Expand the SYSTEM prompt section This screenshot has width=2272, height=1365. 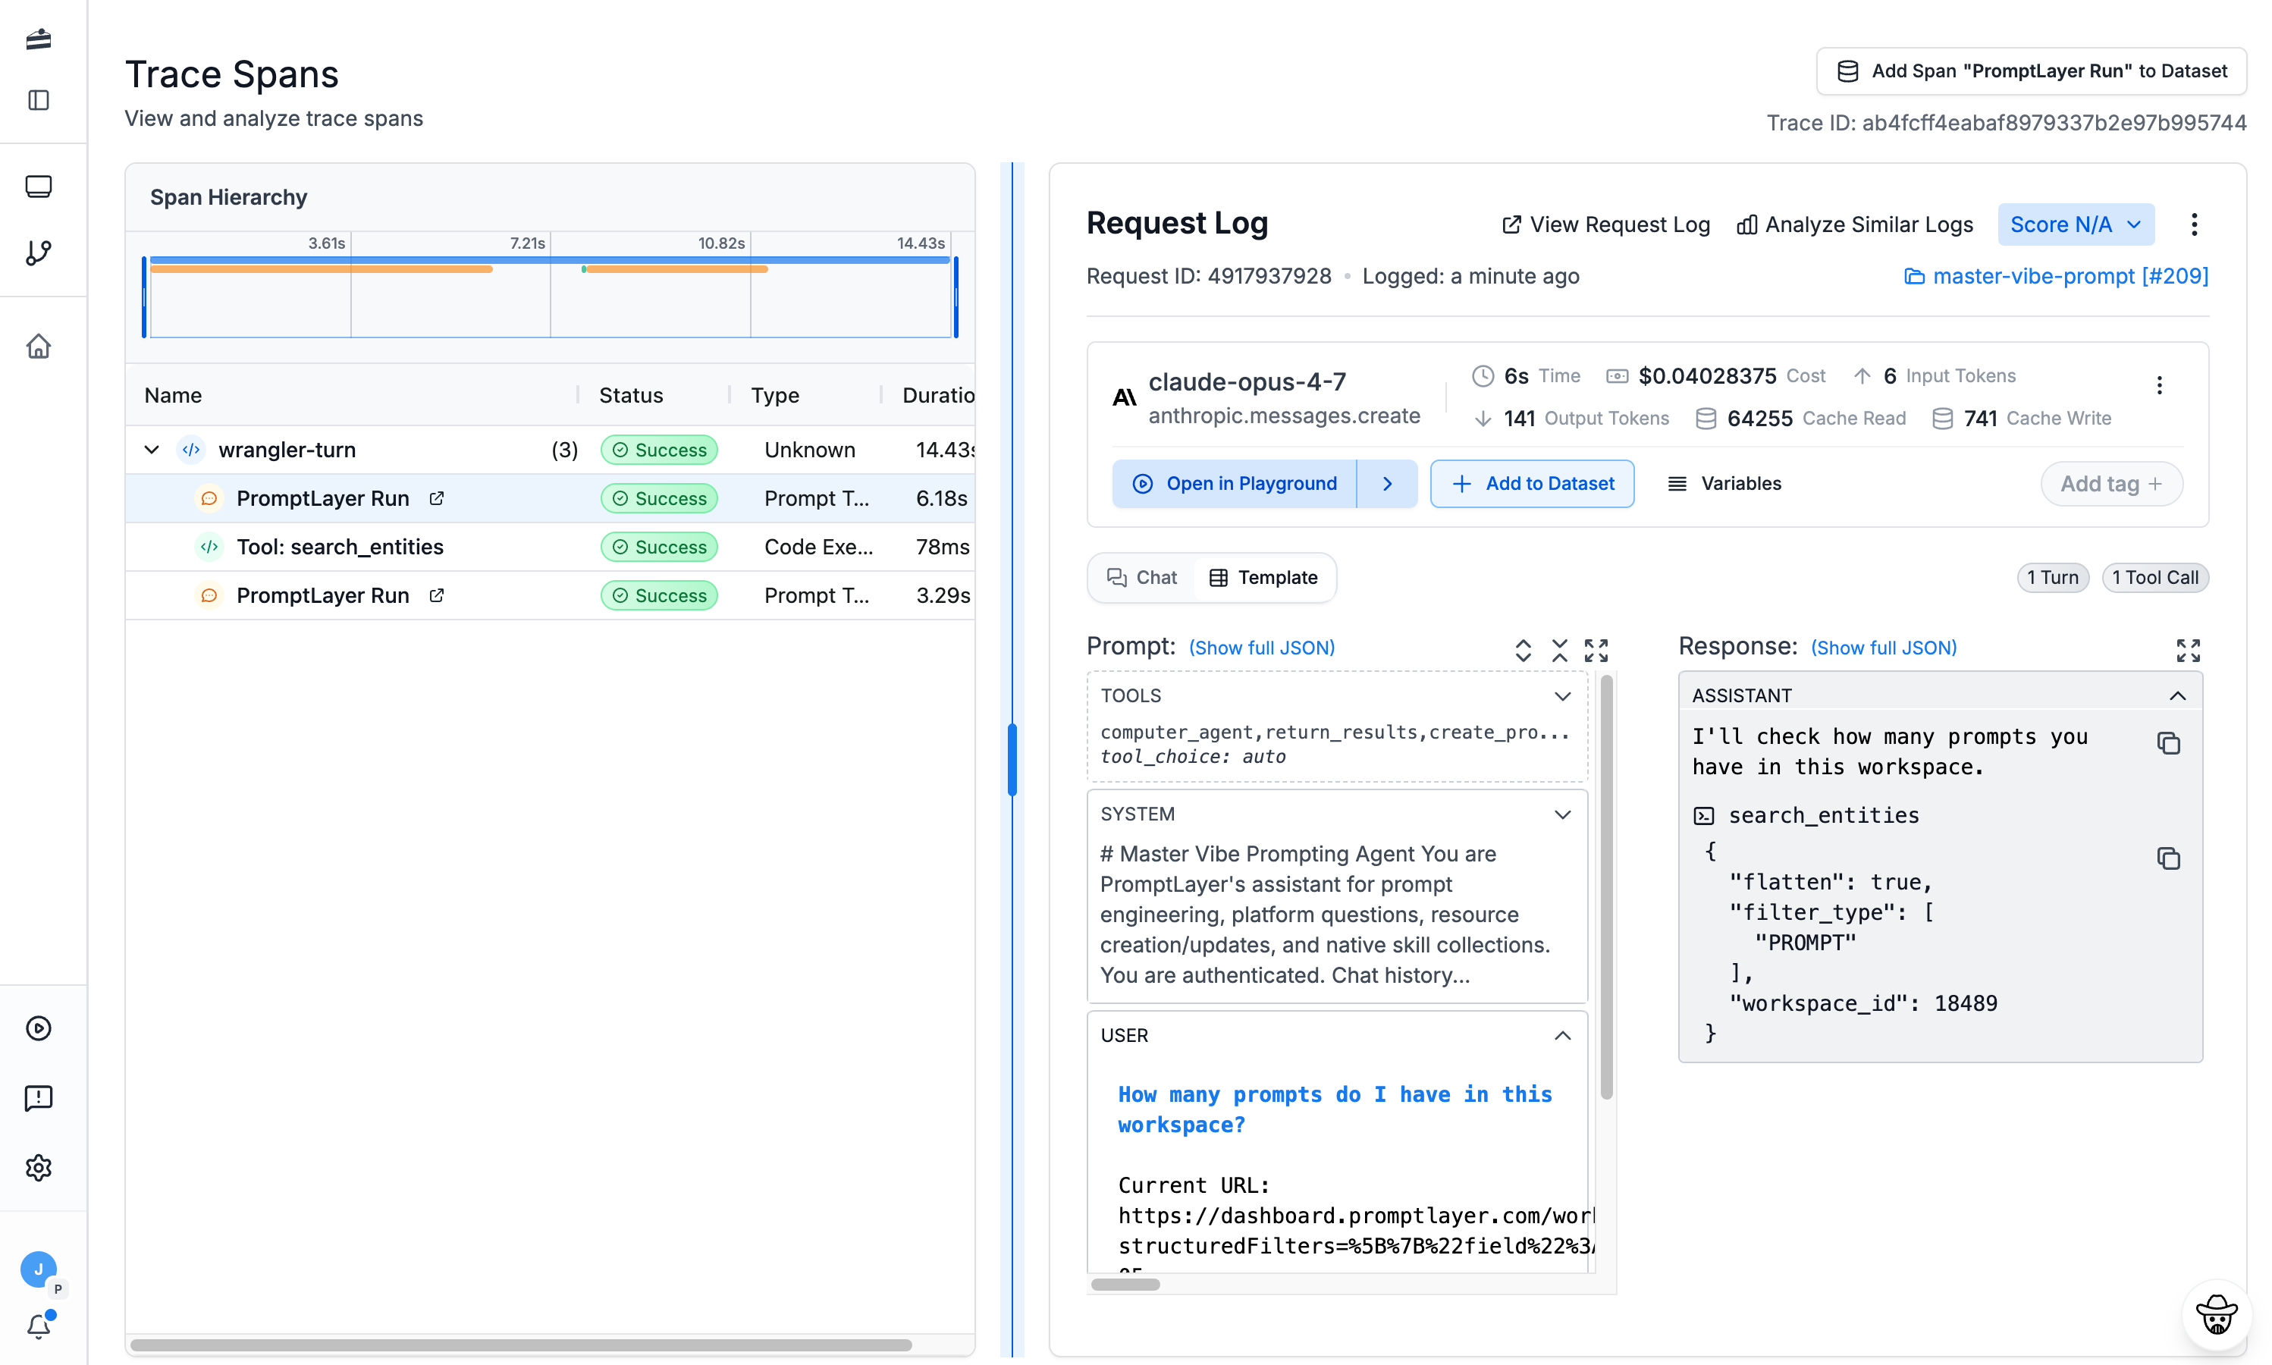coord(1562,815)
